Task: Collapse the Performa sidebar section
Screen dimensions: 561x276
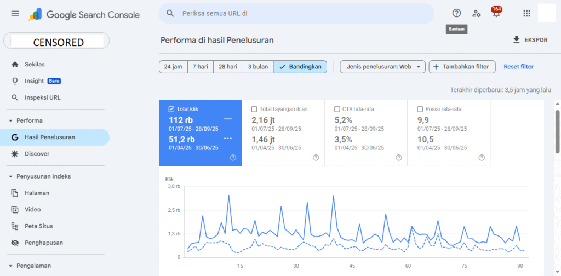Action: click(10, 120)
